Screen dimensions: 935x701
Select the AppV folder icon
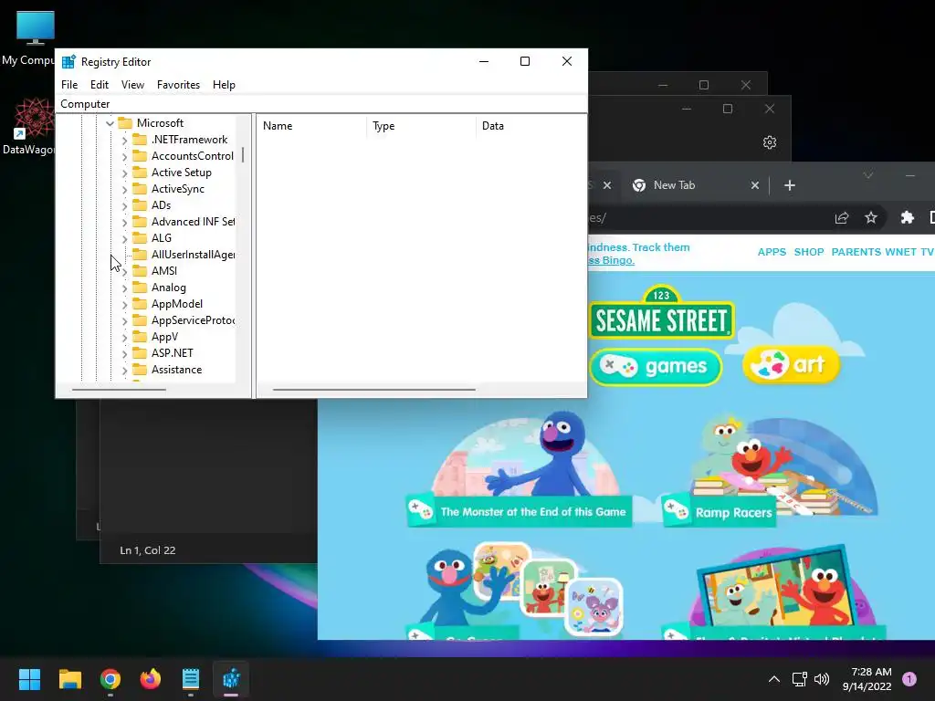tap(140, 336)
